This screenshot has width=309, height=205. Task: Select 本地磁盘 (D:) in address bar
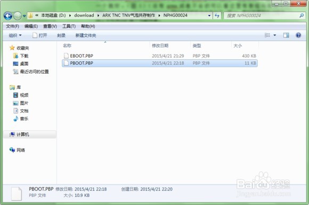coord(53,15)
